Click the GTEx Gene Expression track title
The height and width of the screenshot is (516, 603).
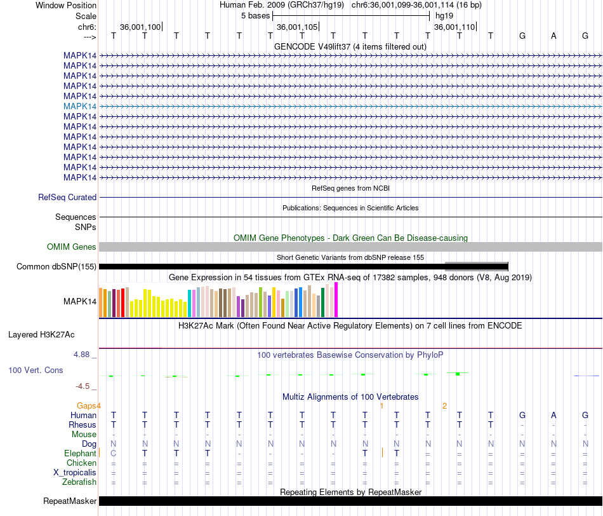click(350, 277)
